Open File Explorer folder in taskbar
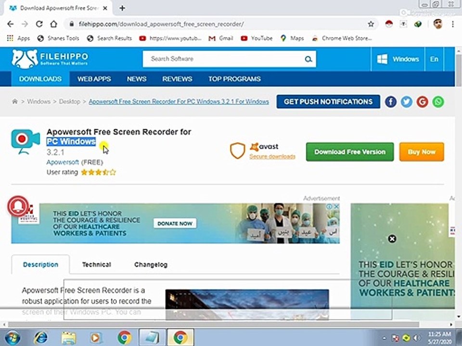The image size is (462, 346). 68,337
